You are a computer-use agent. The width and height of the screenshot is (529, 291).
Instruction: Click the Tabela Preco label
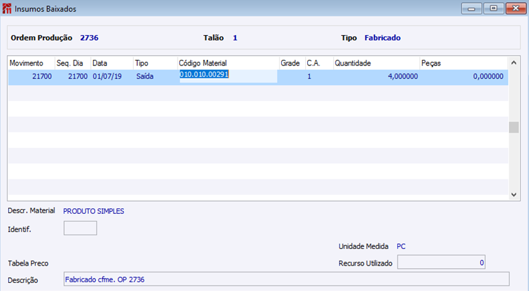coord(28,263)
